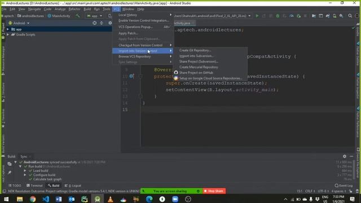Click the 4 spaces indent status entry

coord(338,191)
